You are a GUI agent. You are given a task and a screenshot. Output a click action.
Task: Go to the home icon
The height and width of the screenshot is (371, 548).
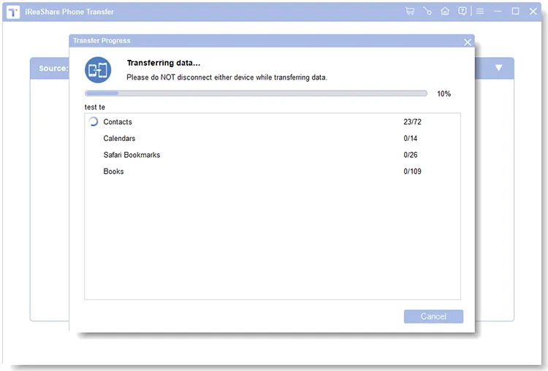445,11
